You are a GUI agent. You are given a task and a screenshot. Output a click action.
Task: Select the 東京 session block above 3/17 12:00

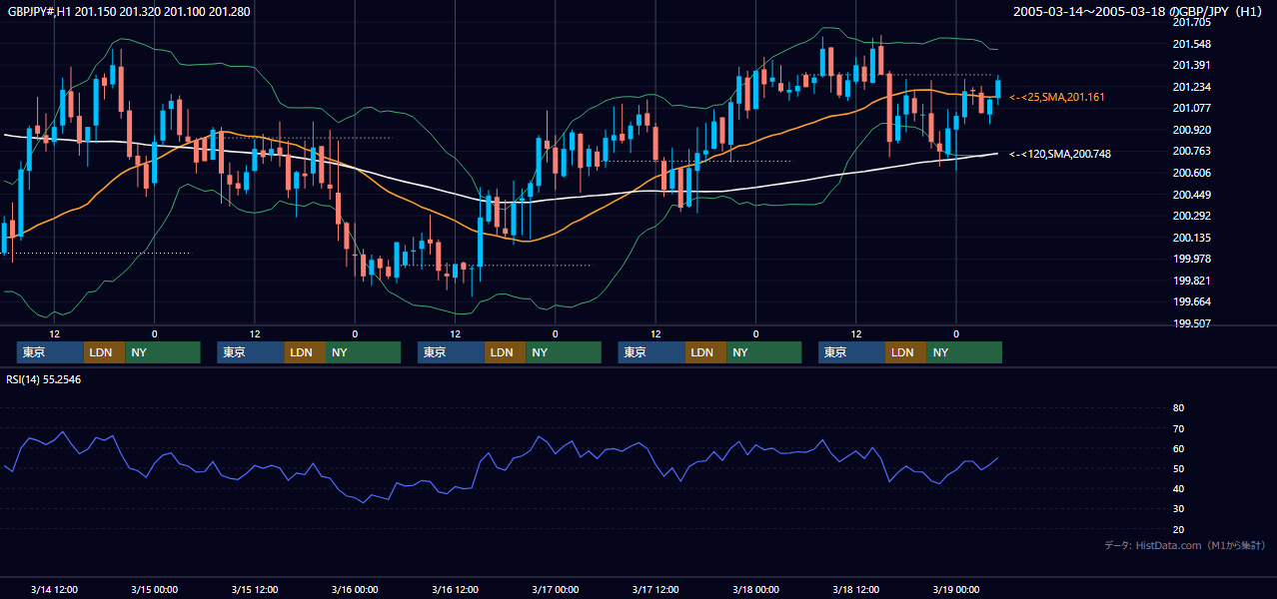(651, 352)
